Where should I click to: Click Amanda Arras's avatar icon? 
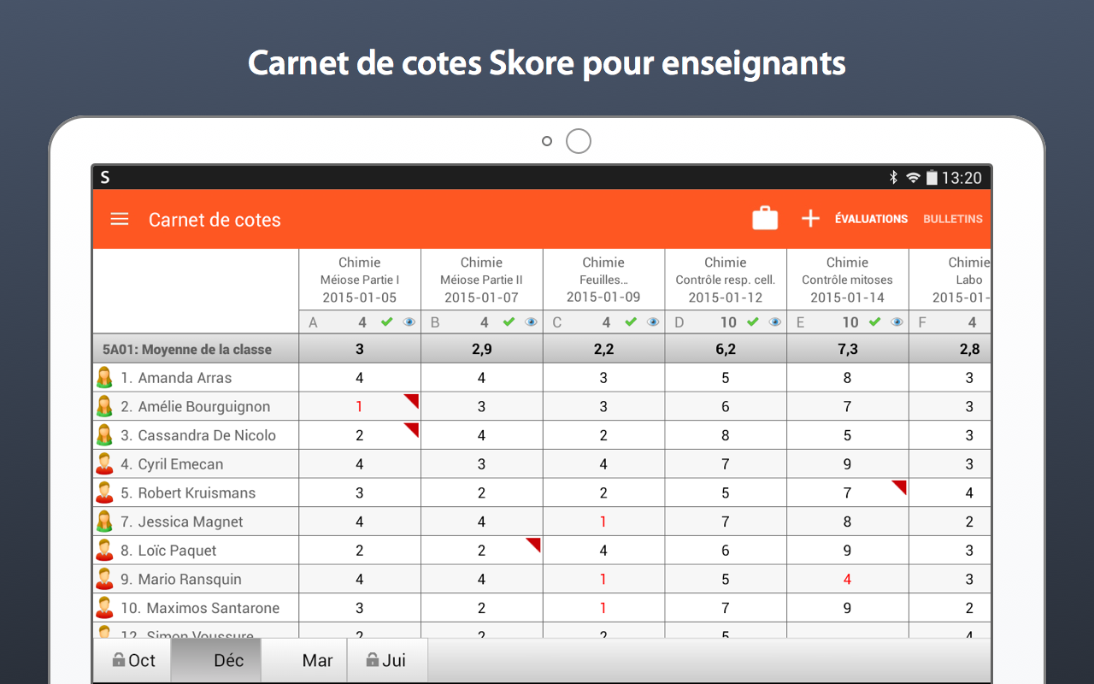104,377
